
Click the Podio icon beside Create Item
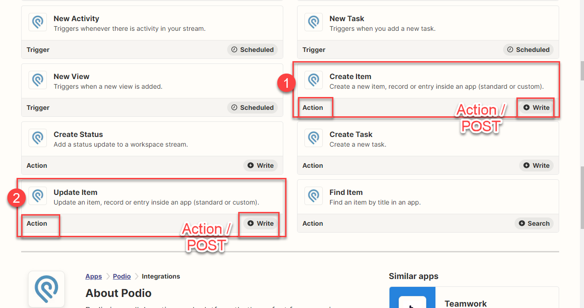pos(314,80)
